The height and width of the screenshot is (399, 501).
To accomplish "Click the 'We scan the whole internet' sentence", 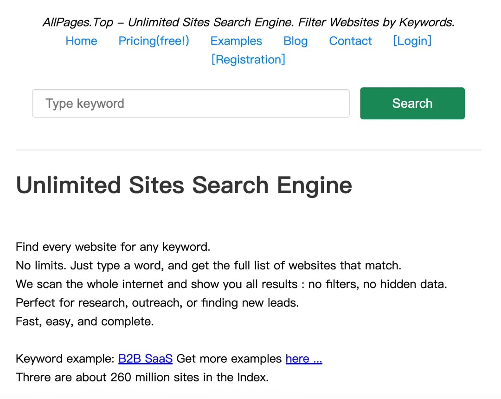I will [x=231, y=284].
